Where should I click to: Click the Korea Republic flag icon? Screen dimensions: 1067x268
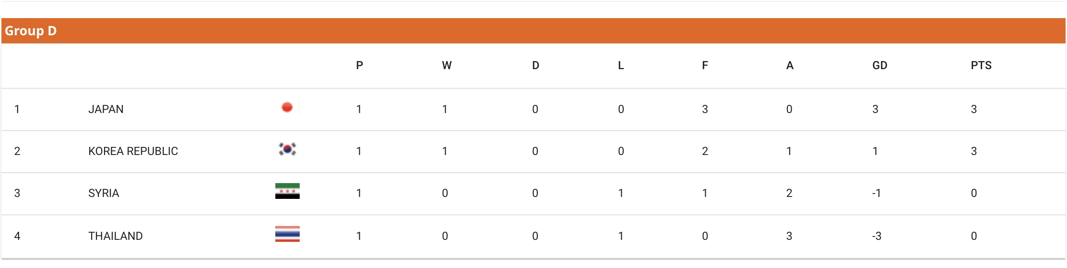click(x=287, y=150)
